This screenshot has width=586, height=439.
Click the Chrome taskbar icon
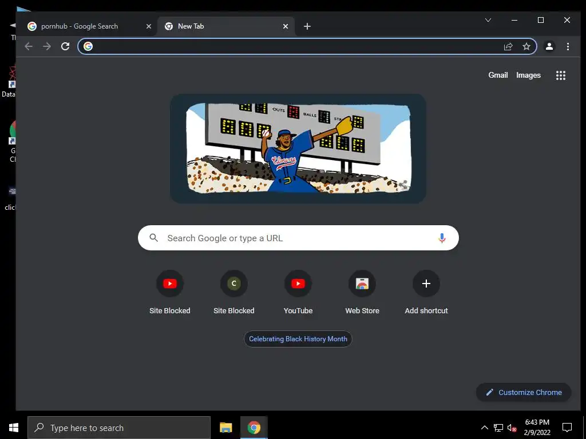click(254, 428)
